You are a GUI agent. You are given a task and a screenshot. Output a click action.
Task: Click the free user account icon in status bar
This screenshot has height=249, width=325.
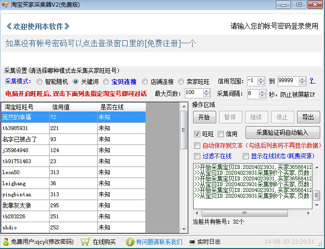(5, 242)
